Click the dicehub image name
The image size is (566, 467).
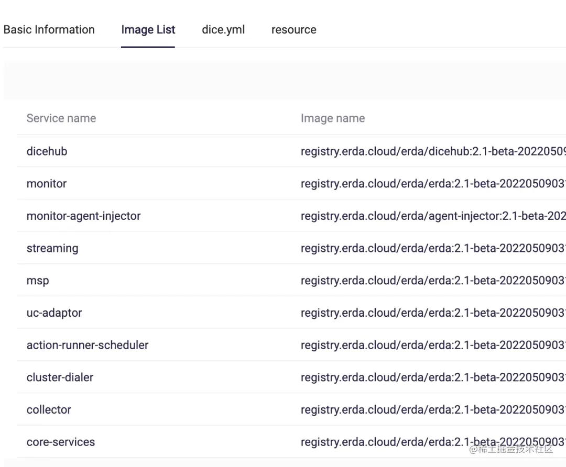tap(433, 151)
